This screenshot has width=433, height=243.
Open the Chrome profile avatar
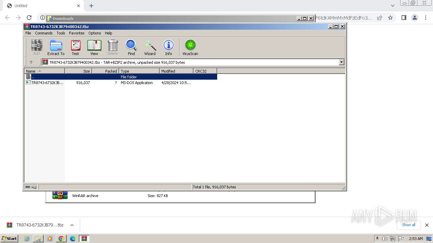415,18
